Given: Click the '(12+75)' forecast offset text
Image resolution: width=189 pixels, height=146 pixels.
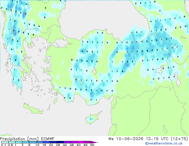Looking at the screenshot, I should coord(179,139).
